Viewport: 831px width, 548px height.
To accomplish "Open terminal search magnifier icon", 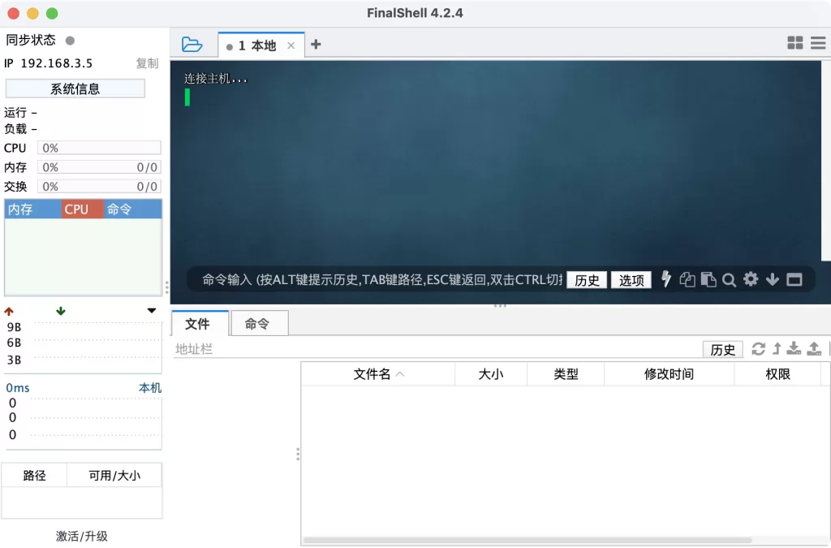I will click(x=730, y=280).
